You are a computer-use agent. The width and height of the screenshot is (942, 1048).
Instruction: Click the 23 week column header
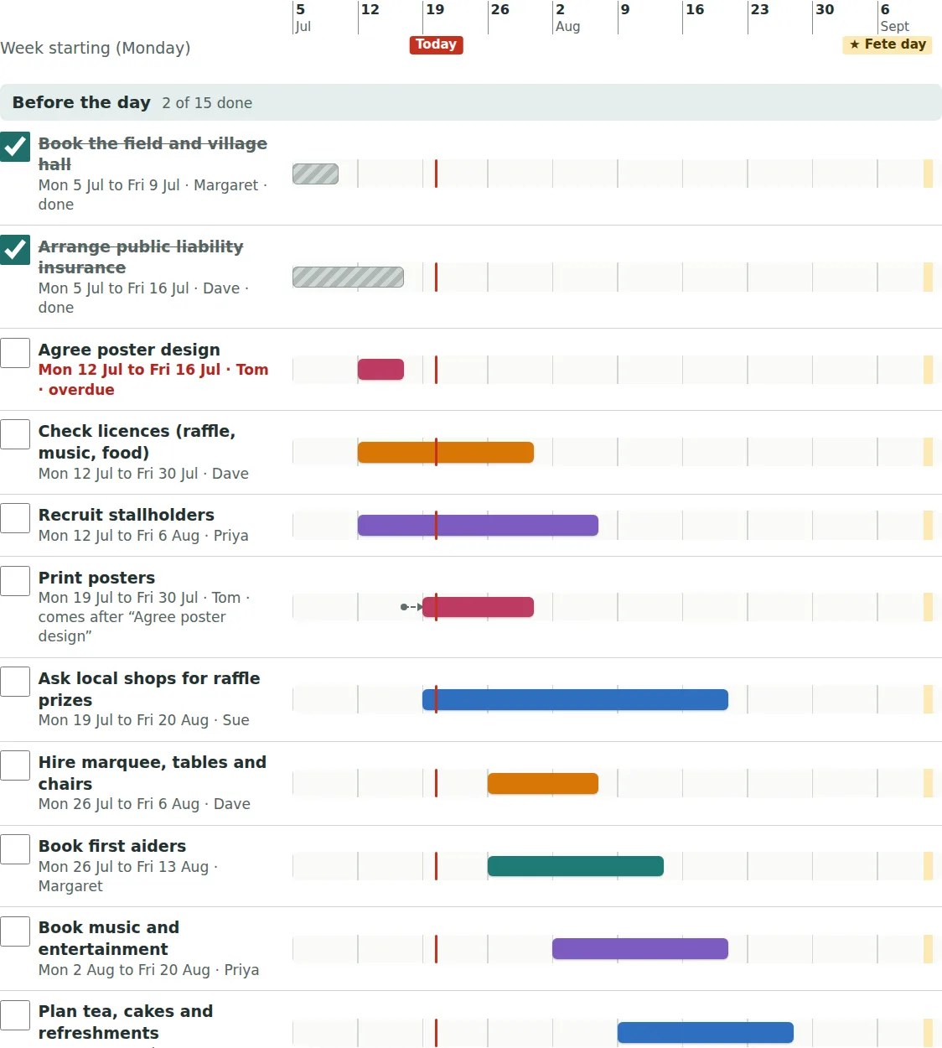[760, 10]
